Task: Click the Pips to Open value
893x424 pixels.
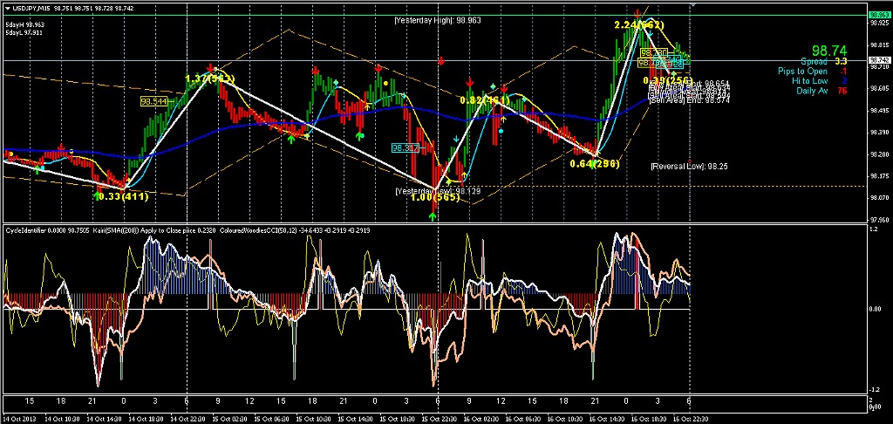Action: click(844, 72)
